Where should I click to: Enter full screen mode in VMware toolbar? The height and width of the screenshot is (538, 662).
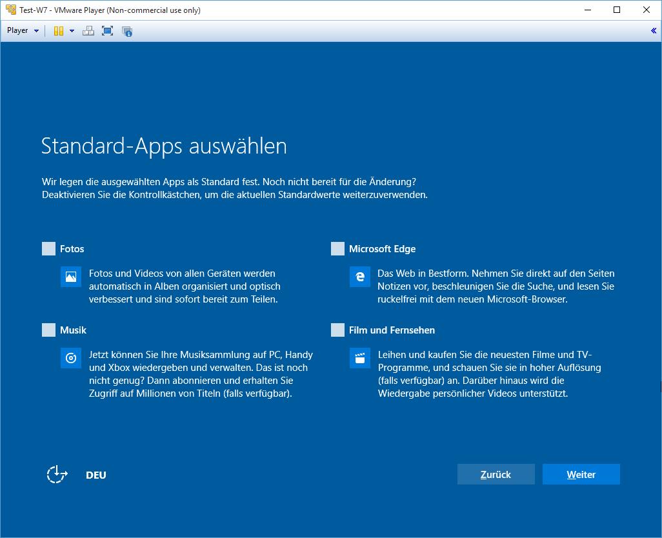click(107, 31)
